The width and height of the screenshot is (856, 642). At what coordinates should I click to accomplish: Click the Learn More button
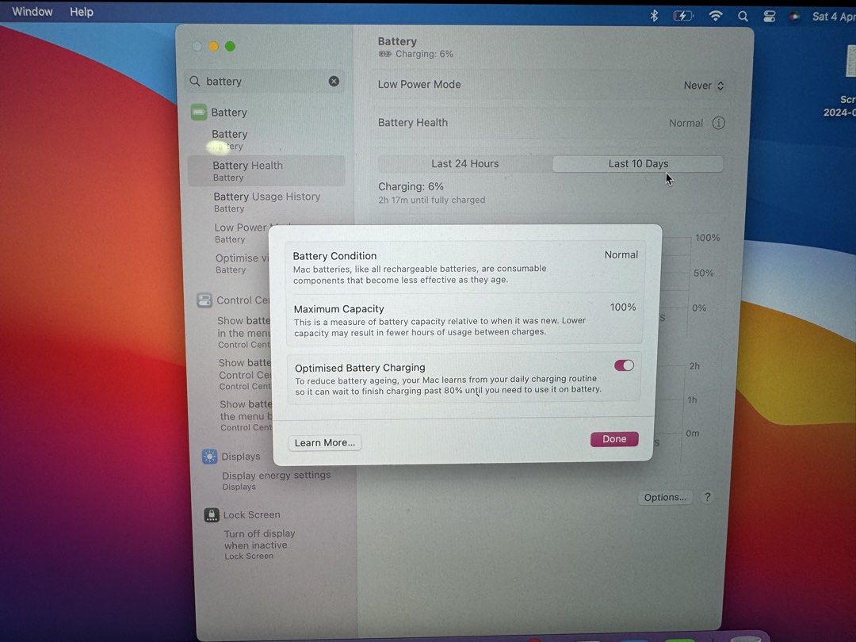(x=325, y=443)
